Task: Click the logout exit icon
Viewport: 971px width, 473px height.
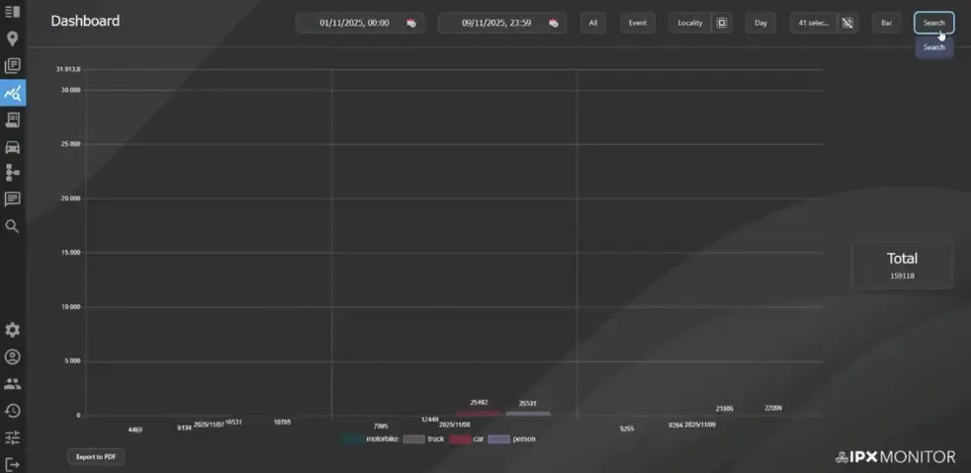Action: tap(13, 464)
